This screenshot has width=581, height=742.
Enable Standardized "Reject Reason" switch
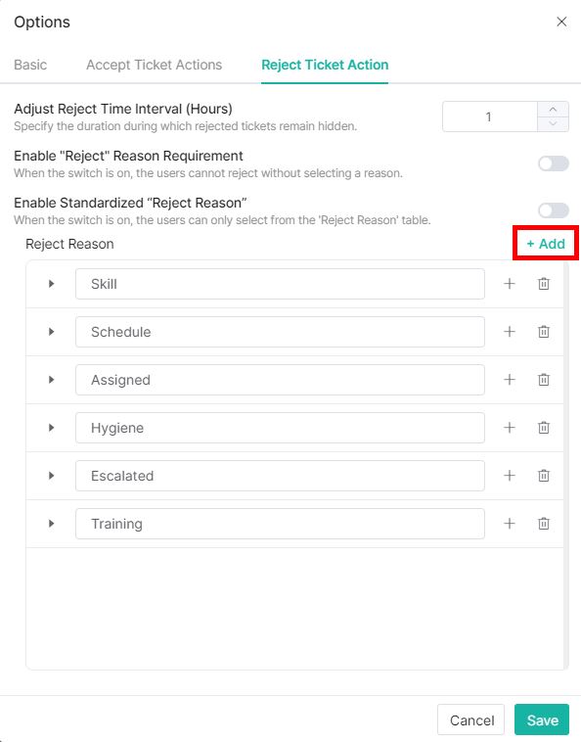point(553,210)
